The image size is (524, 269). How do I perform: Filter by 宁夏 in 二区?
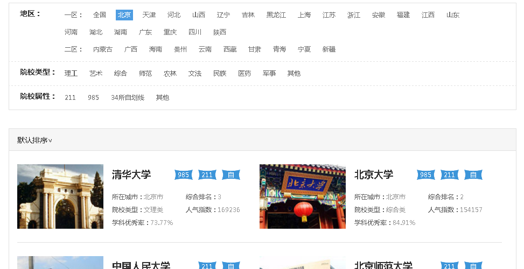click(x=304, y=49)
